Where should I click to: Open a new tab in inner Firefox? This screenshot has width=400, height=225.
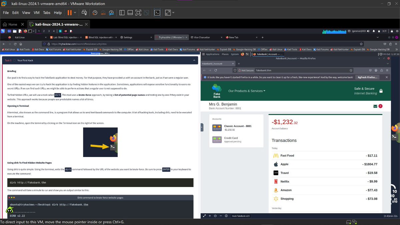click(x=239, y=63)
